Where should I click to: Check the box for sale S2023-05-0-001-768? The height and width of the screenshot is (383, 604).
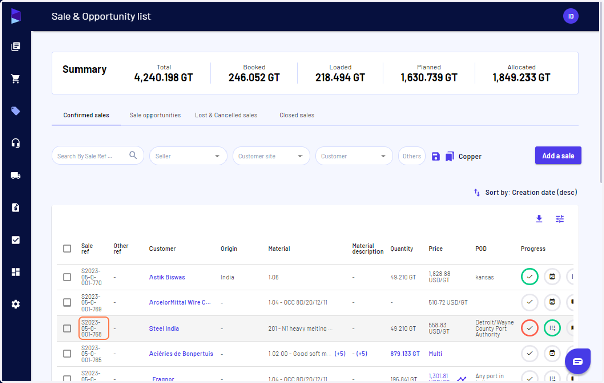(67, 328)
